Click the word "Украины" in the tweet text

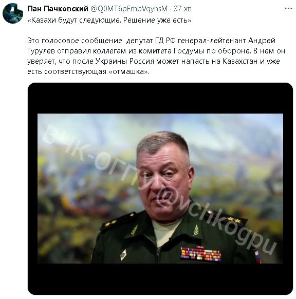click(111, 61)
